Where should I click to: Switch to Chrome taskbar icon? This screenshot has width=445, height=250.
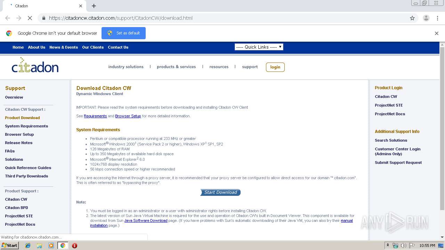pyautogui.click(x=63, y=245)
